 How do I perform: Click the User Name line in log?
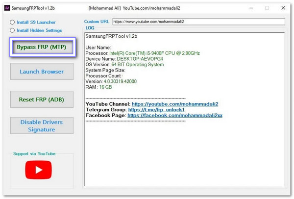click(98, 48)
